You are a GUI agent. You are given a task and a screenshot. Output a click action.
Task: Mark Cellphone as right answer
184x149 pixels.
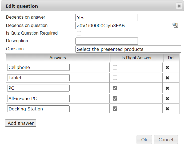coord(115,68)
